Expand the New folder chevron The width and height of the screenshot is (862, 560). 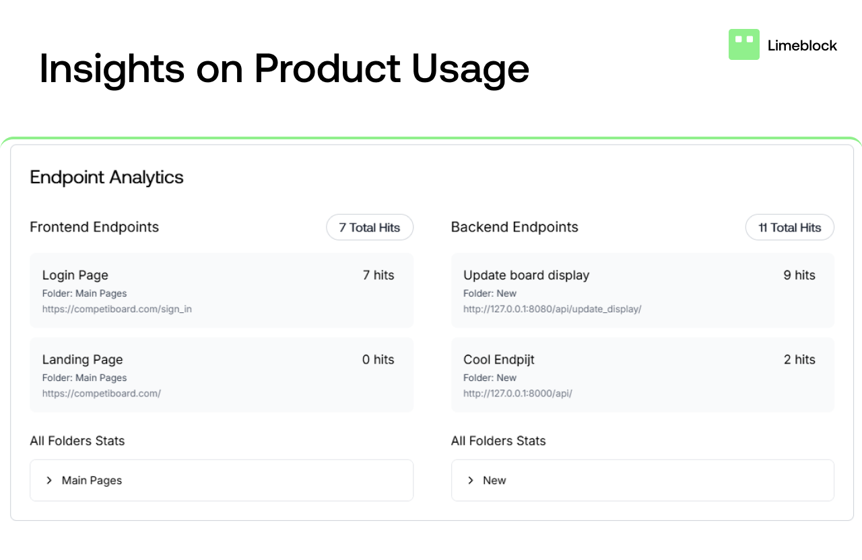coord(471,481)
